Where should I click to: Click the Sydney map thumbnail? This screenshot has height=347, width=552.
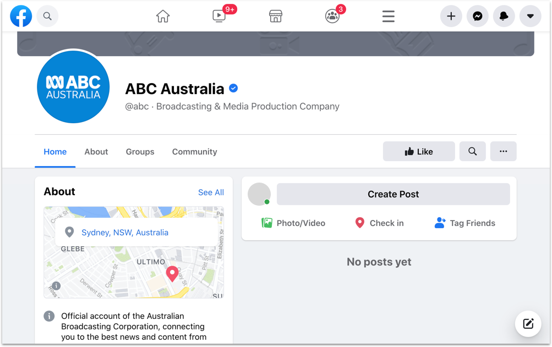pyautogui.click(x=134, y=269)
